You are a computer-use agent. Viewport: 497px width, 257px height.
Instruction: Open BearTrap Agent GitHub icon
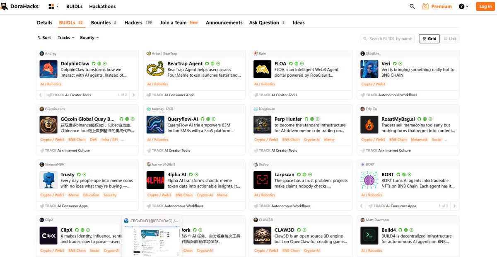tap(207, 63)
